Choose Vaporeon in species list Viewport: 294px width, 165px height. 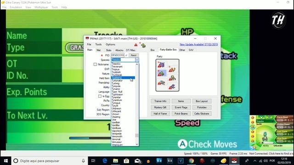[117, 131]
